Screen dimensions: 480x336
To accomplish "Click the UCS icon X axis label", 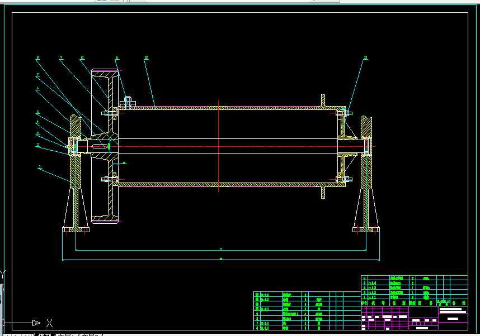I will pyautogui.click(x=49, y=323).
